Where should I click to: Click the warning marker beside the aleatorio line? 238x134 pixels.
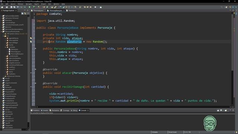coord(31,42)
